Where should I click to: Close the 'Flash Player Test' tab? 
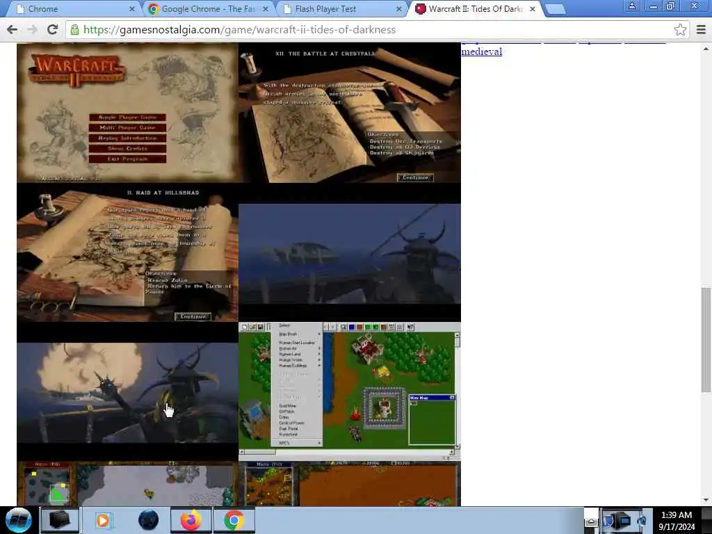coord(398,9)
